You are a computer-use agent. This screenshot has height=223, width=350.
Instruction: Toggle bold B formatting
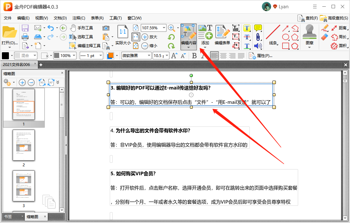coord(194,56)
